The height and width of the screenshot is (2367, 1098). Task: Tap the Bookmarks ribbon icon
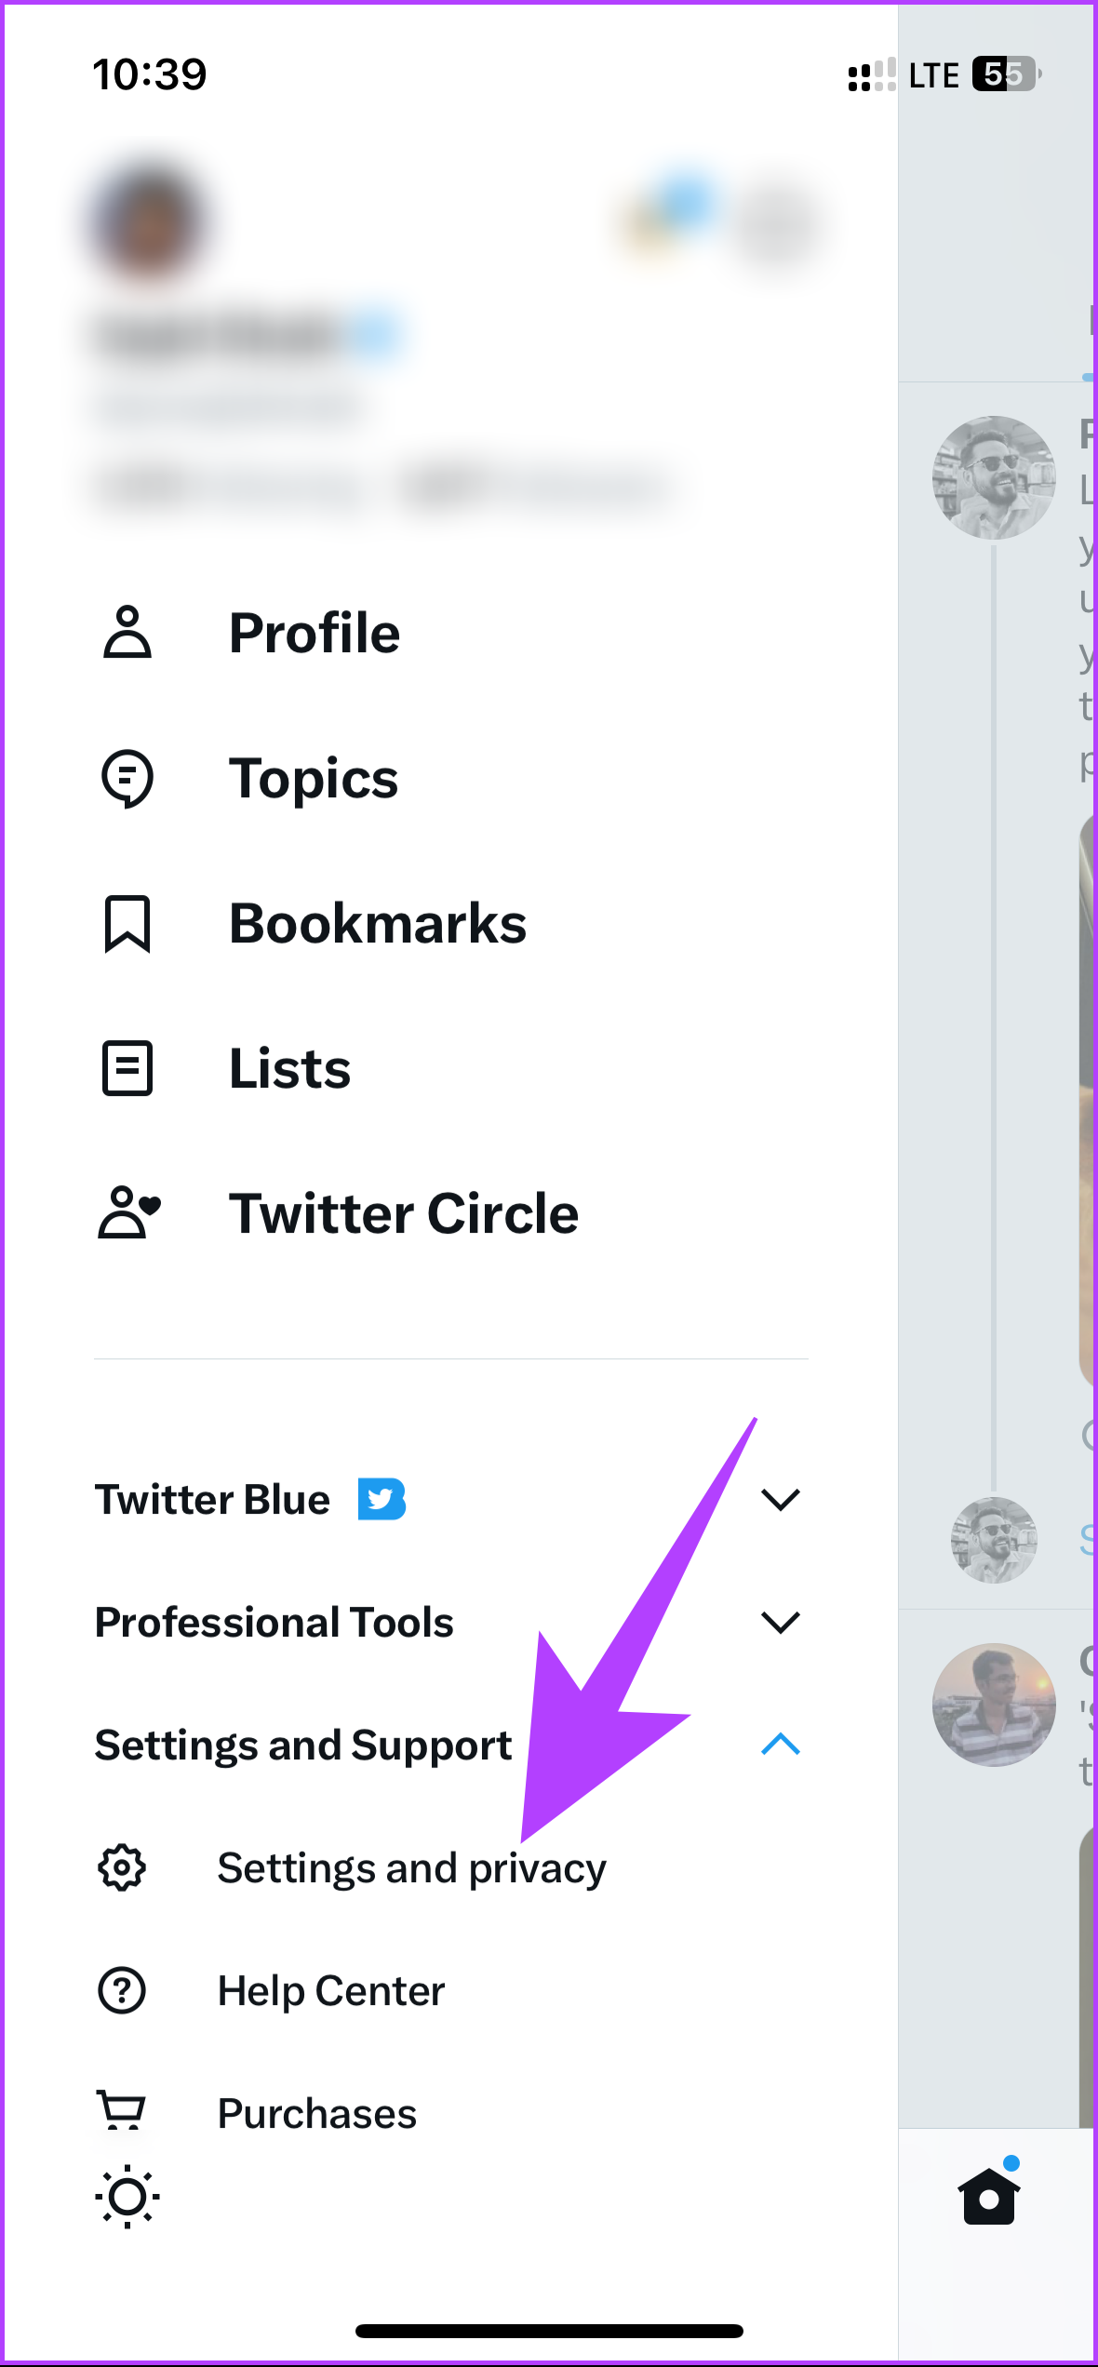point(127,924)
